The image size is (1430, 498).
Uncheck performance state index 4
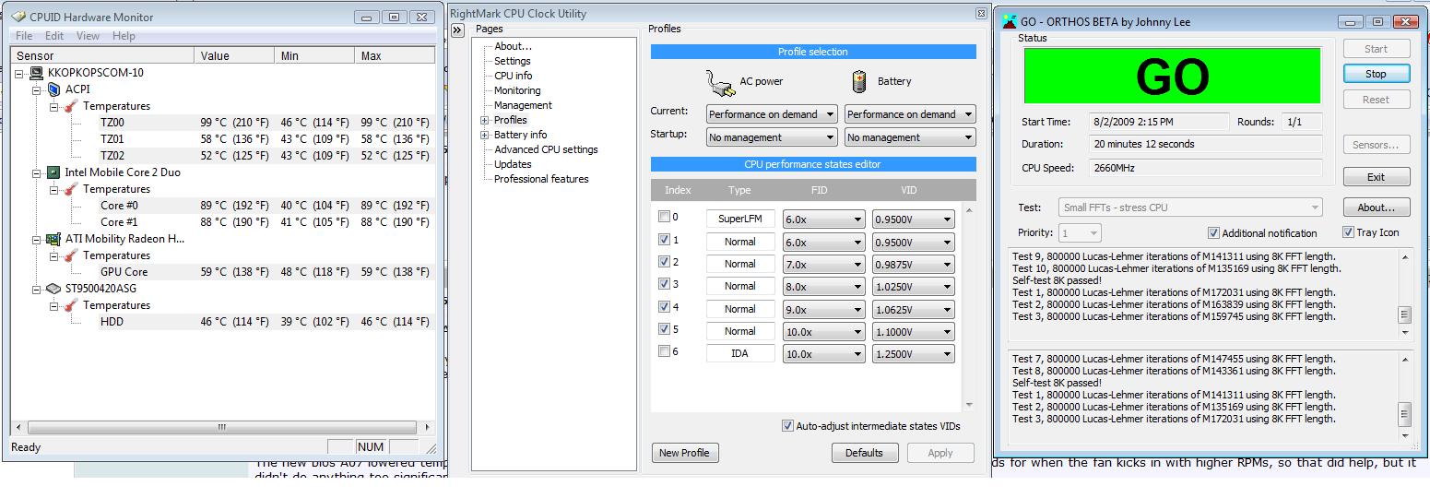(664, 307)
